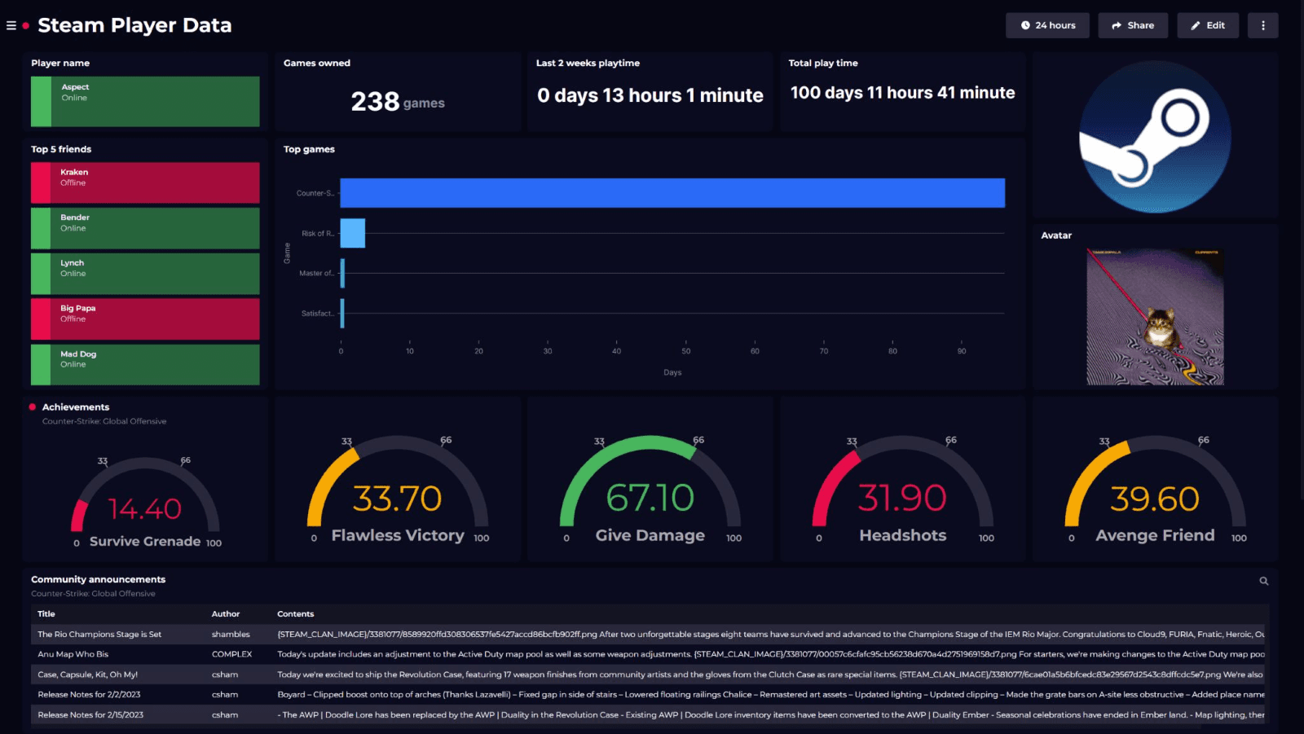Sort announcements by the Author column
The height and width of the screenshot is (734, 1304).
coord(226,613)
